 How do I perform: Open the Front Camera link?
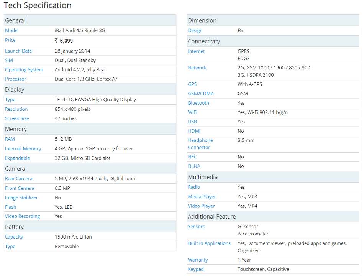pos(20,188)
